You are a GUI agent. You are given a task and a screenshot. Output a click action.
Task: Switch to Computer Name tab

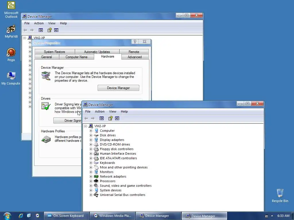(x=76, y=57)
